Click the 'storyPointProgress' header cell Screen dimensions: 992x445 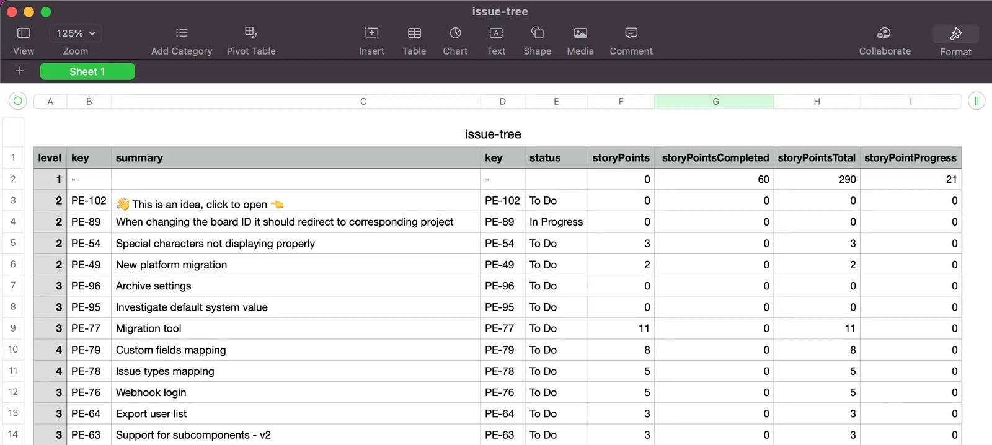coord(911,157)
